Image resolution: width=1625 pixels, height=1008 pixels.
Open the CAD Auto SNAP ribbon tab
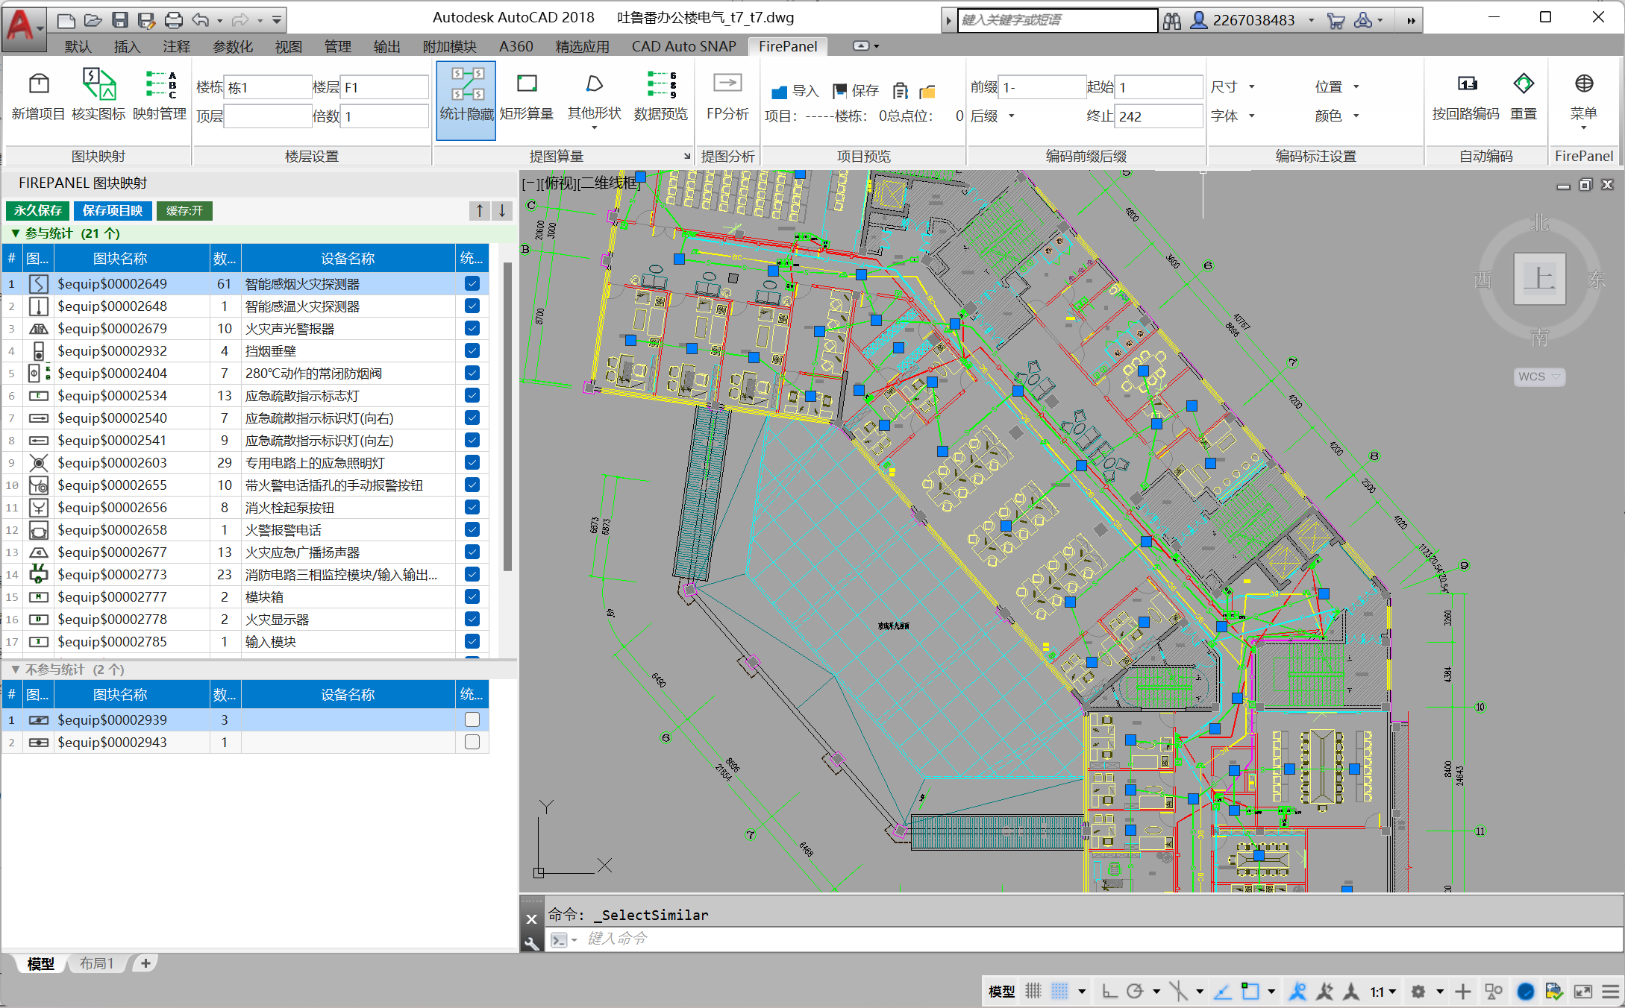pos(684,46)
